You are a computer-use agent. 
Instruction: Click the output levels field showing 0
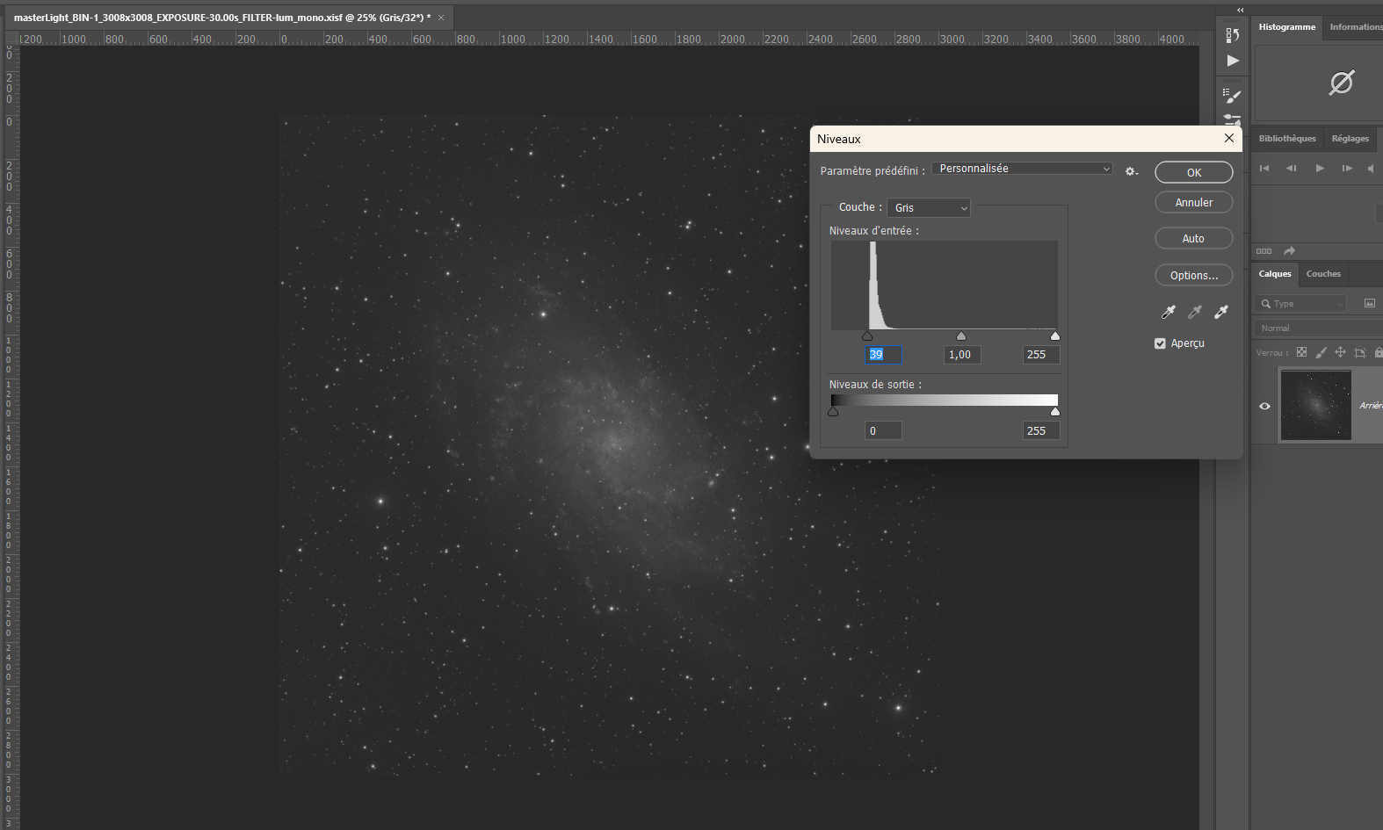(x=883, y=431)
